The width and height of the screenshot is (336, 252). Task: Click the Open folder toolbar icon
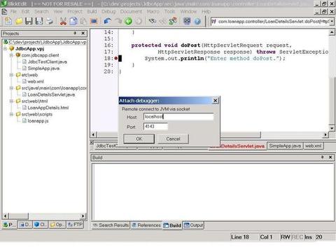click(19, 21)
